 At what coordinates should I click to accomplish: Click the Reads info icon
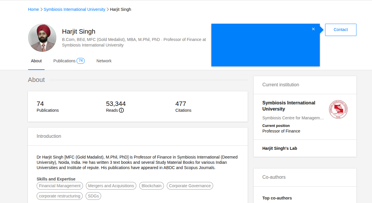(x=121, y=110)
